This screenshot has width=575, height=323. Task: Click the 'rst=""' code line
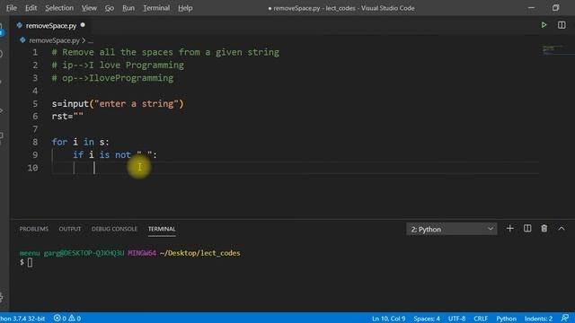[x=67, y=116]
